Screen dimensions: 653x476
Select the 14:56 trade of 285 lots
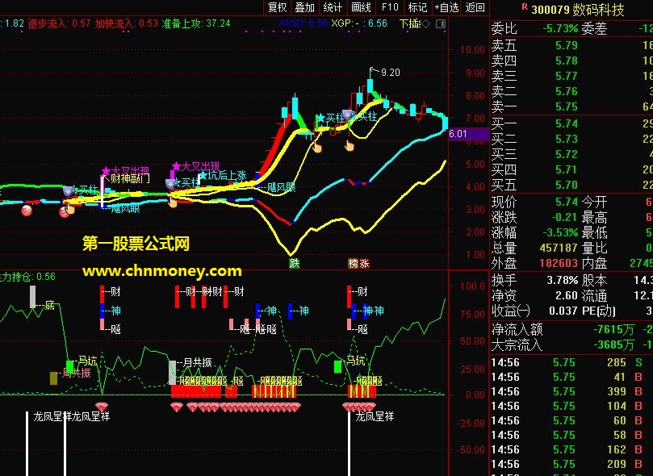click(571, 363)
